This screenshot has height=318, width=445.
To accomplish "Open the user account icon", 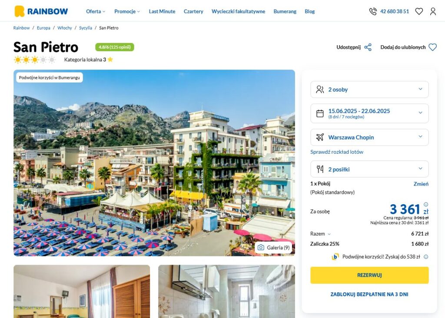I will (433, 11).
